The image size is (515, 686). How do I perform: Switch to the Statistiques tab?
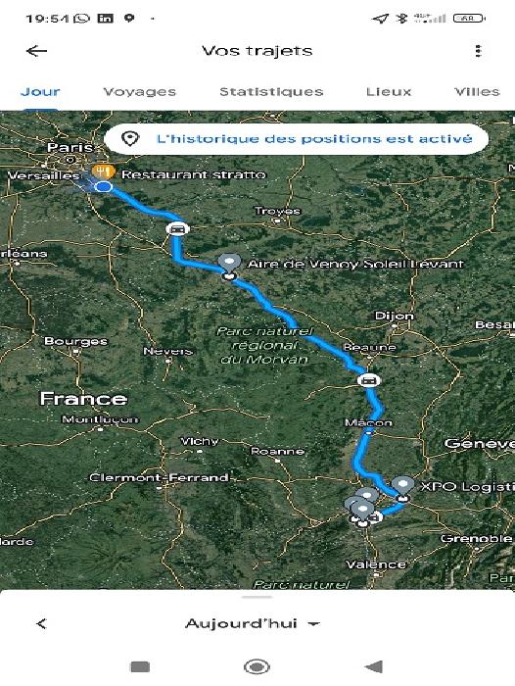(x=271, y=92)
